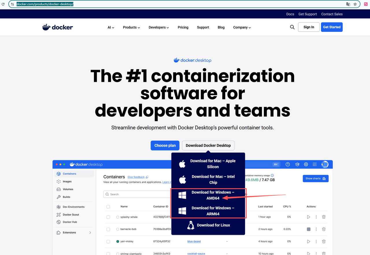This screenshot has height=255, width=370.
Task: Click the Volumes drive icon in sidebar
Action: (x=59, y=189)
